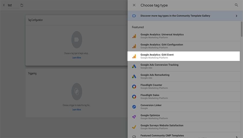This screenshot has height=138, width=243.
Task: Click the Tag Configuration placeholder icon
Action: pos(77,40)
